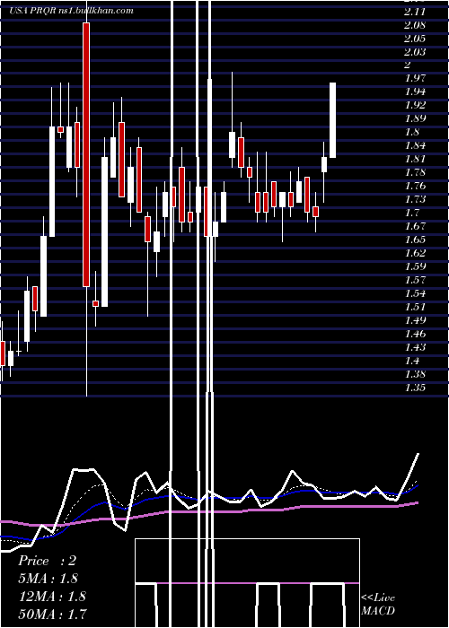Screen dimensions: 449x628
Task: Select the 1.62 price axis label
Action: [x=415, y=253]
